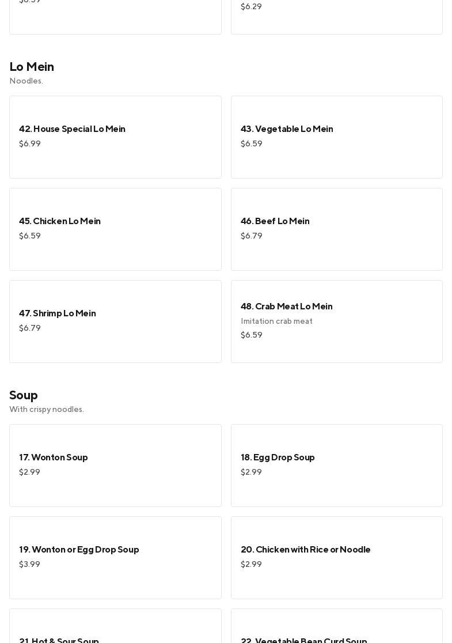Click the Soup section heading
Image resolution: width=452 pixels, height=643 pixels.
24,395
